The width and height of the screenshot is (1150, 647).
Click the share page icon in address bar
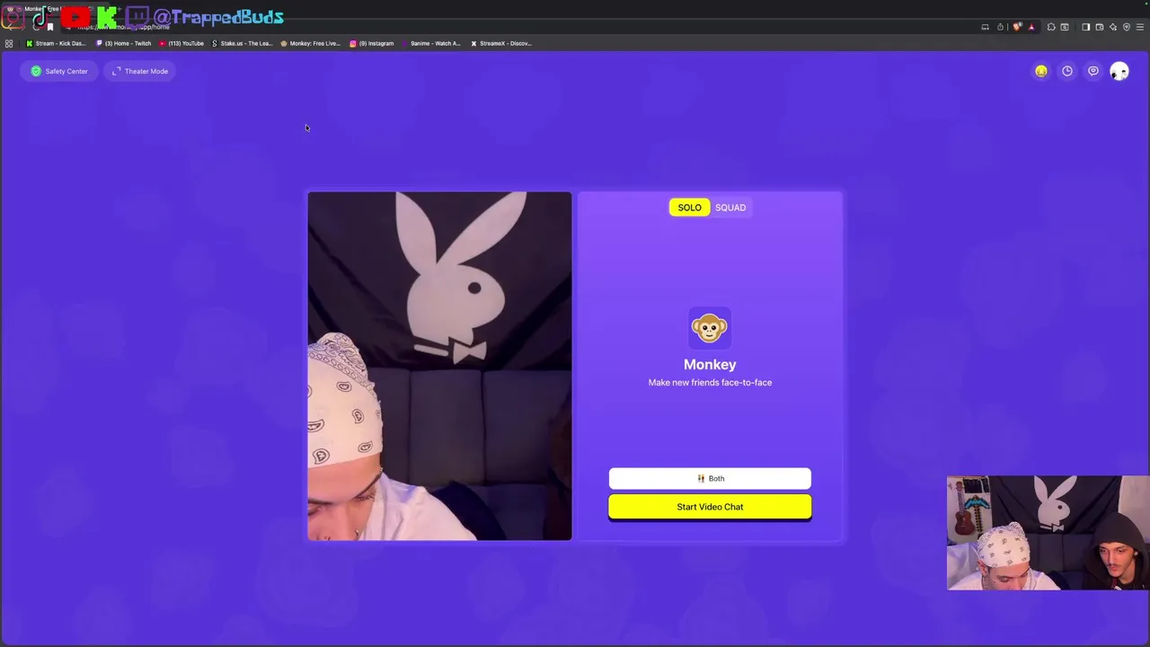pos(1000,27)
